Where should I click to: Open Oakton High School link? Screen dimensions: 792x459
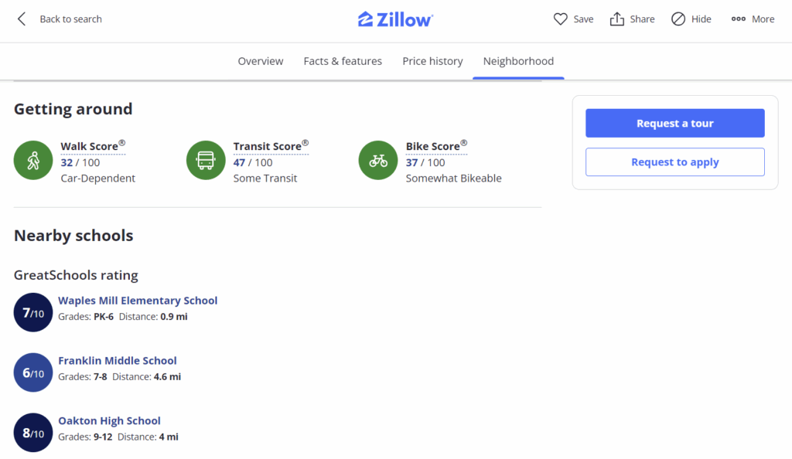[109, 421]
